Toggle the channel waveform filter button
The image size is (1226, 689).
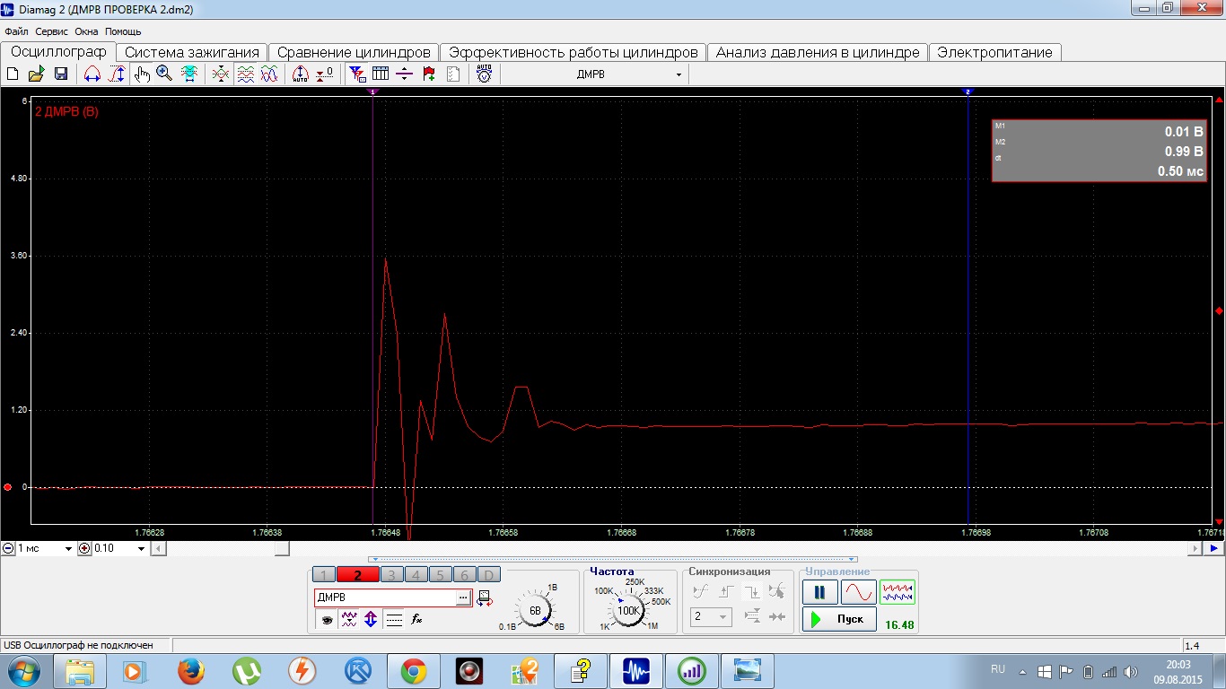coord(349,619)
